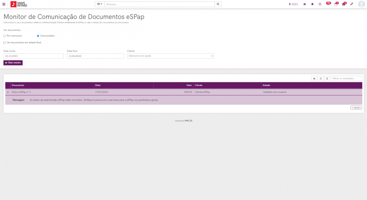
Task: Click the 1 registos counter badge
Action: point(356,108)
